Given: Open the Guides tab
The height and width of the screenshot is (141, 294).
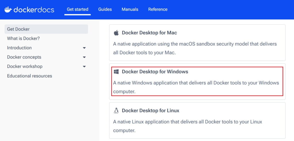Looking at the screenshot, I should pos(105,9).
